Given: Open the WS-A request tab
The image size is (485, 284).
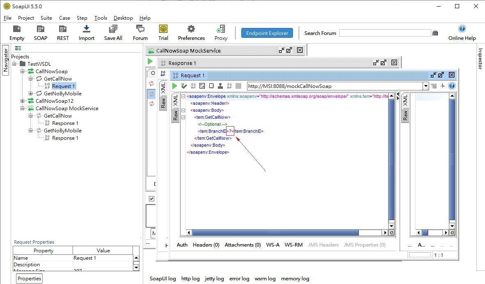Looking at the screenshot, I should (x=273, y=245).
